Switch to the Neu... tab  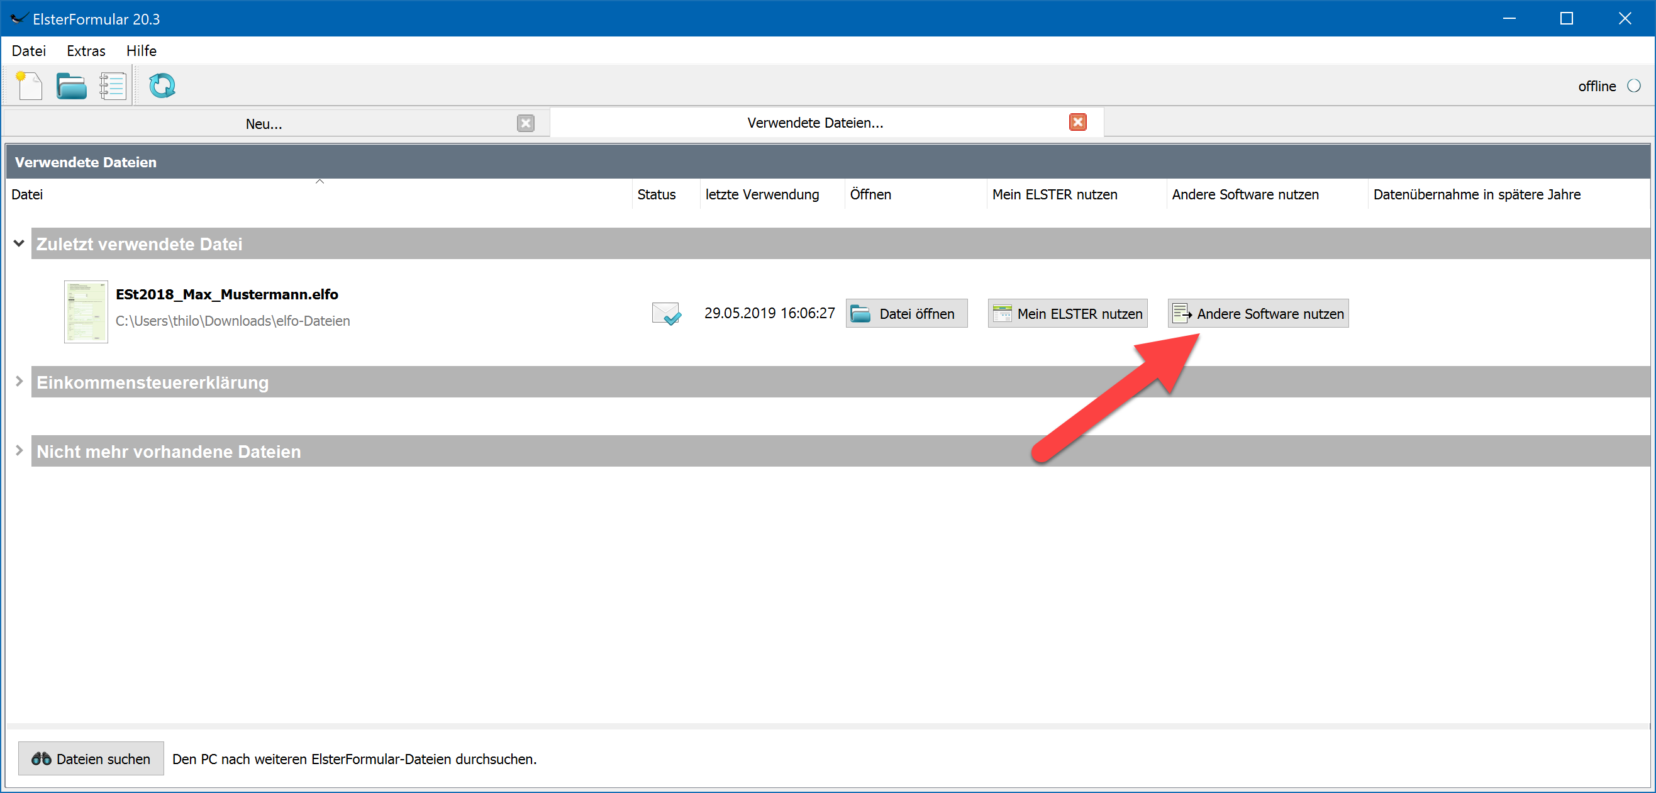tap(264, 123)
